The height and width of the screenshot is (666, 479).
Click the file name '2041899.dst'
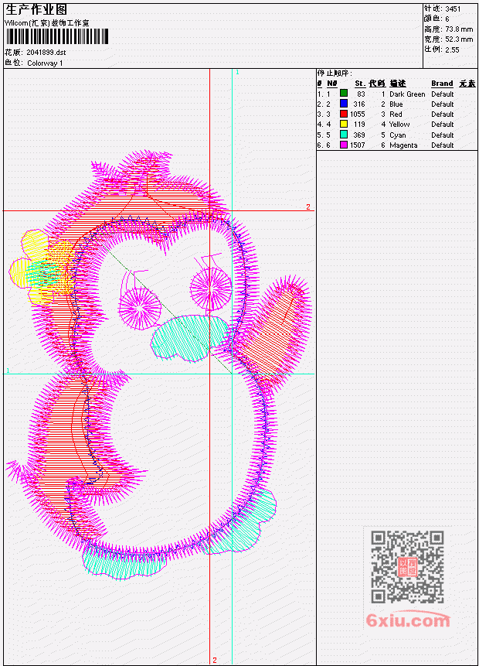click(46, 53)
